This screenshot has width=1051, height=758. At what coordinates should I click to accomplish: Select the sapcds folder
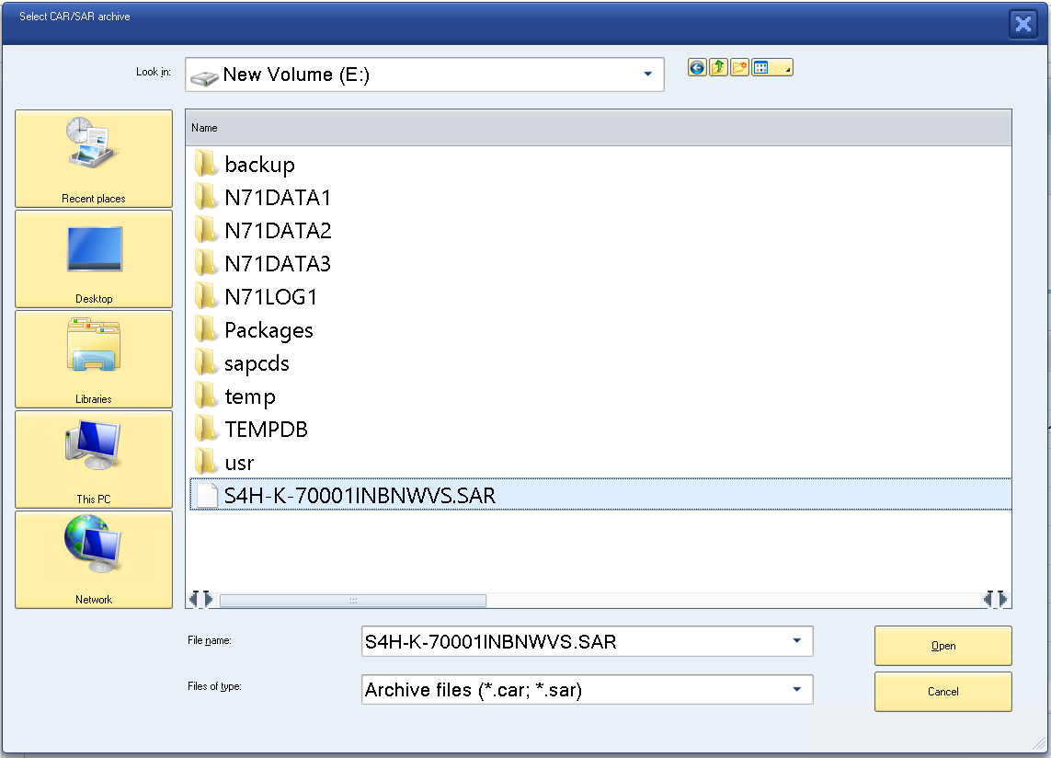click(x=257, y=363)
